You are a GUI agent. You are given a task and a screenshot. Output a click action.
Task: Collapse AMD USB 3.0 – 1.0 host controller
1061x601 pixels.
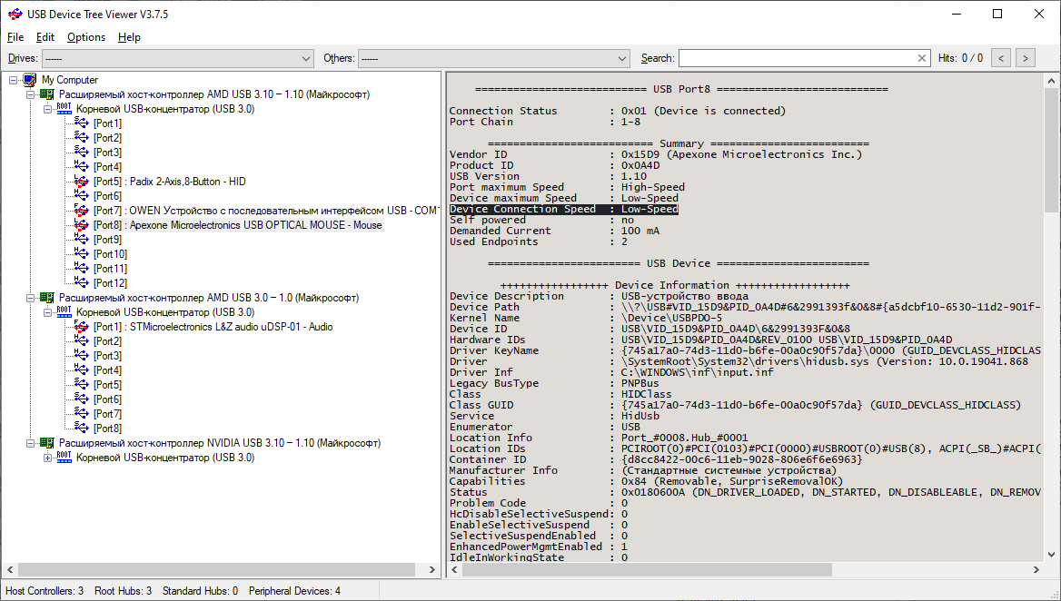[31, 298]
